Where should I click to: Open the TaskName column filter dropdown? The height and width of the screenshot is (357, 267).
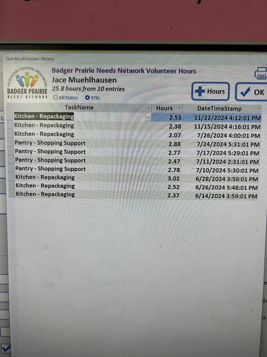point(148,108)
